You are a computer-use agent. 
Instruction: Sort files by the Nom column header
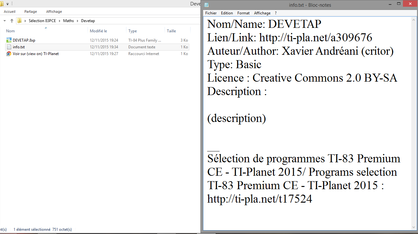coord(11,31)
